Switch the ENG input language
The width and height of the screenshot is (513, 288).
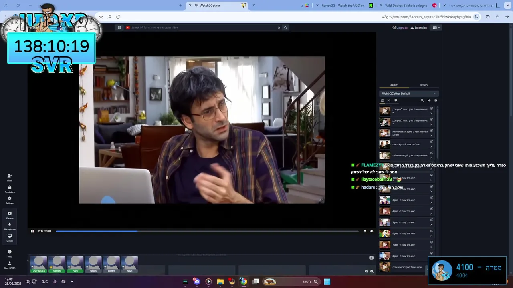click(x=44, y=282)
